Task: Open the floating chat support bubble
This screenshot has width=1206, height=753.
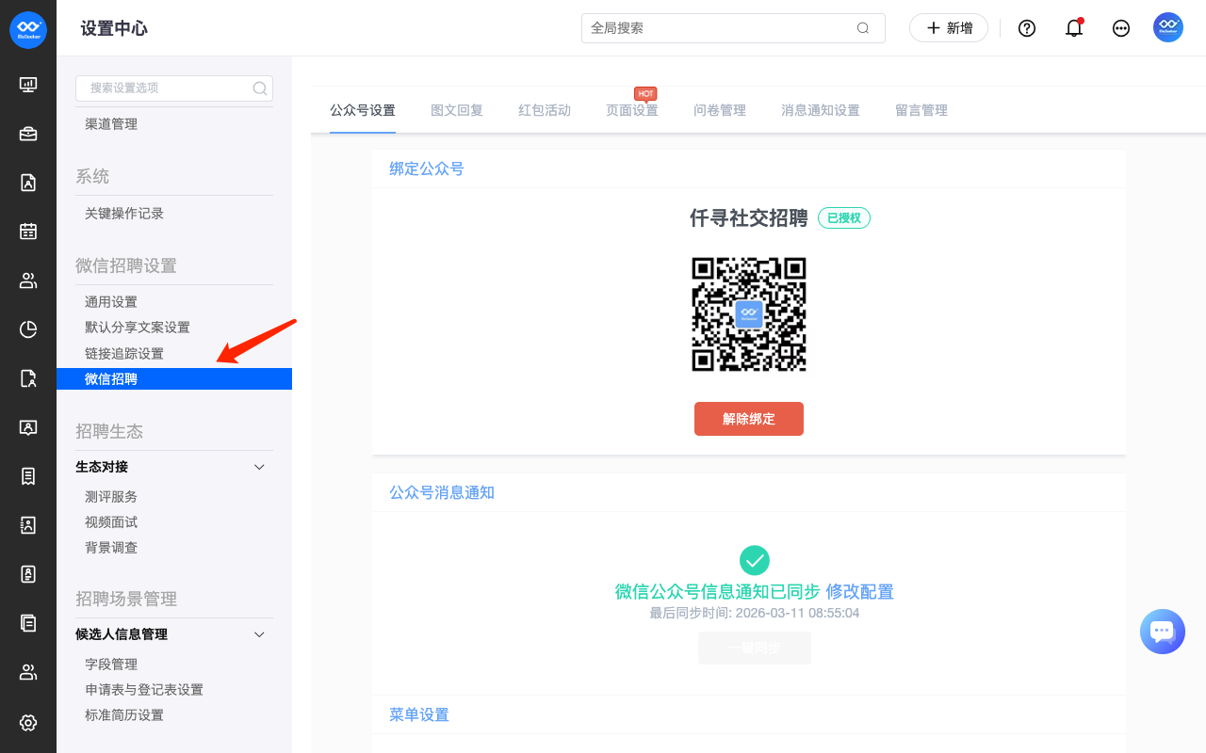Action: pyautogui.click(x=1162, y=632)
